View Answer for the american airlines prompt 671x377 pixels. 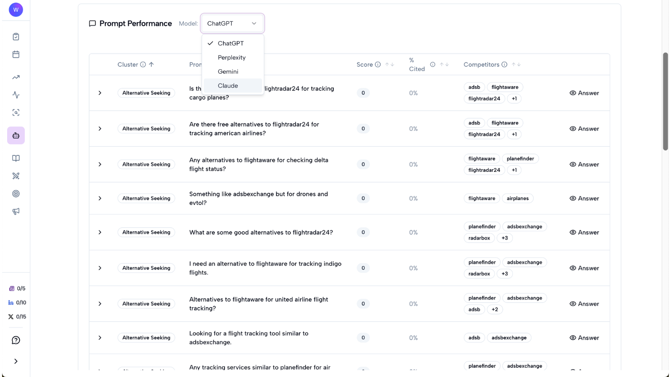click(x=584, y=129)
